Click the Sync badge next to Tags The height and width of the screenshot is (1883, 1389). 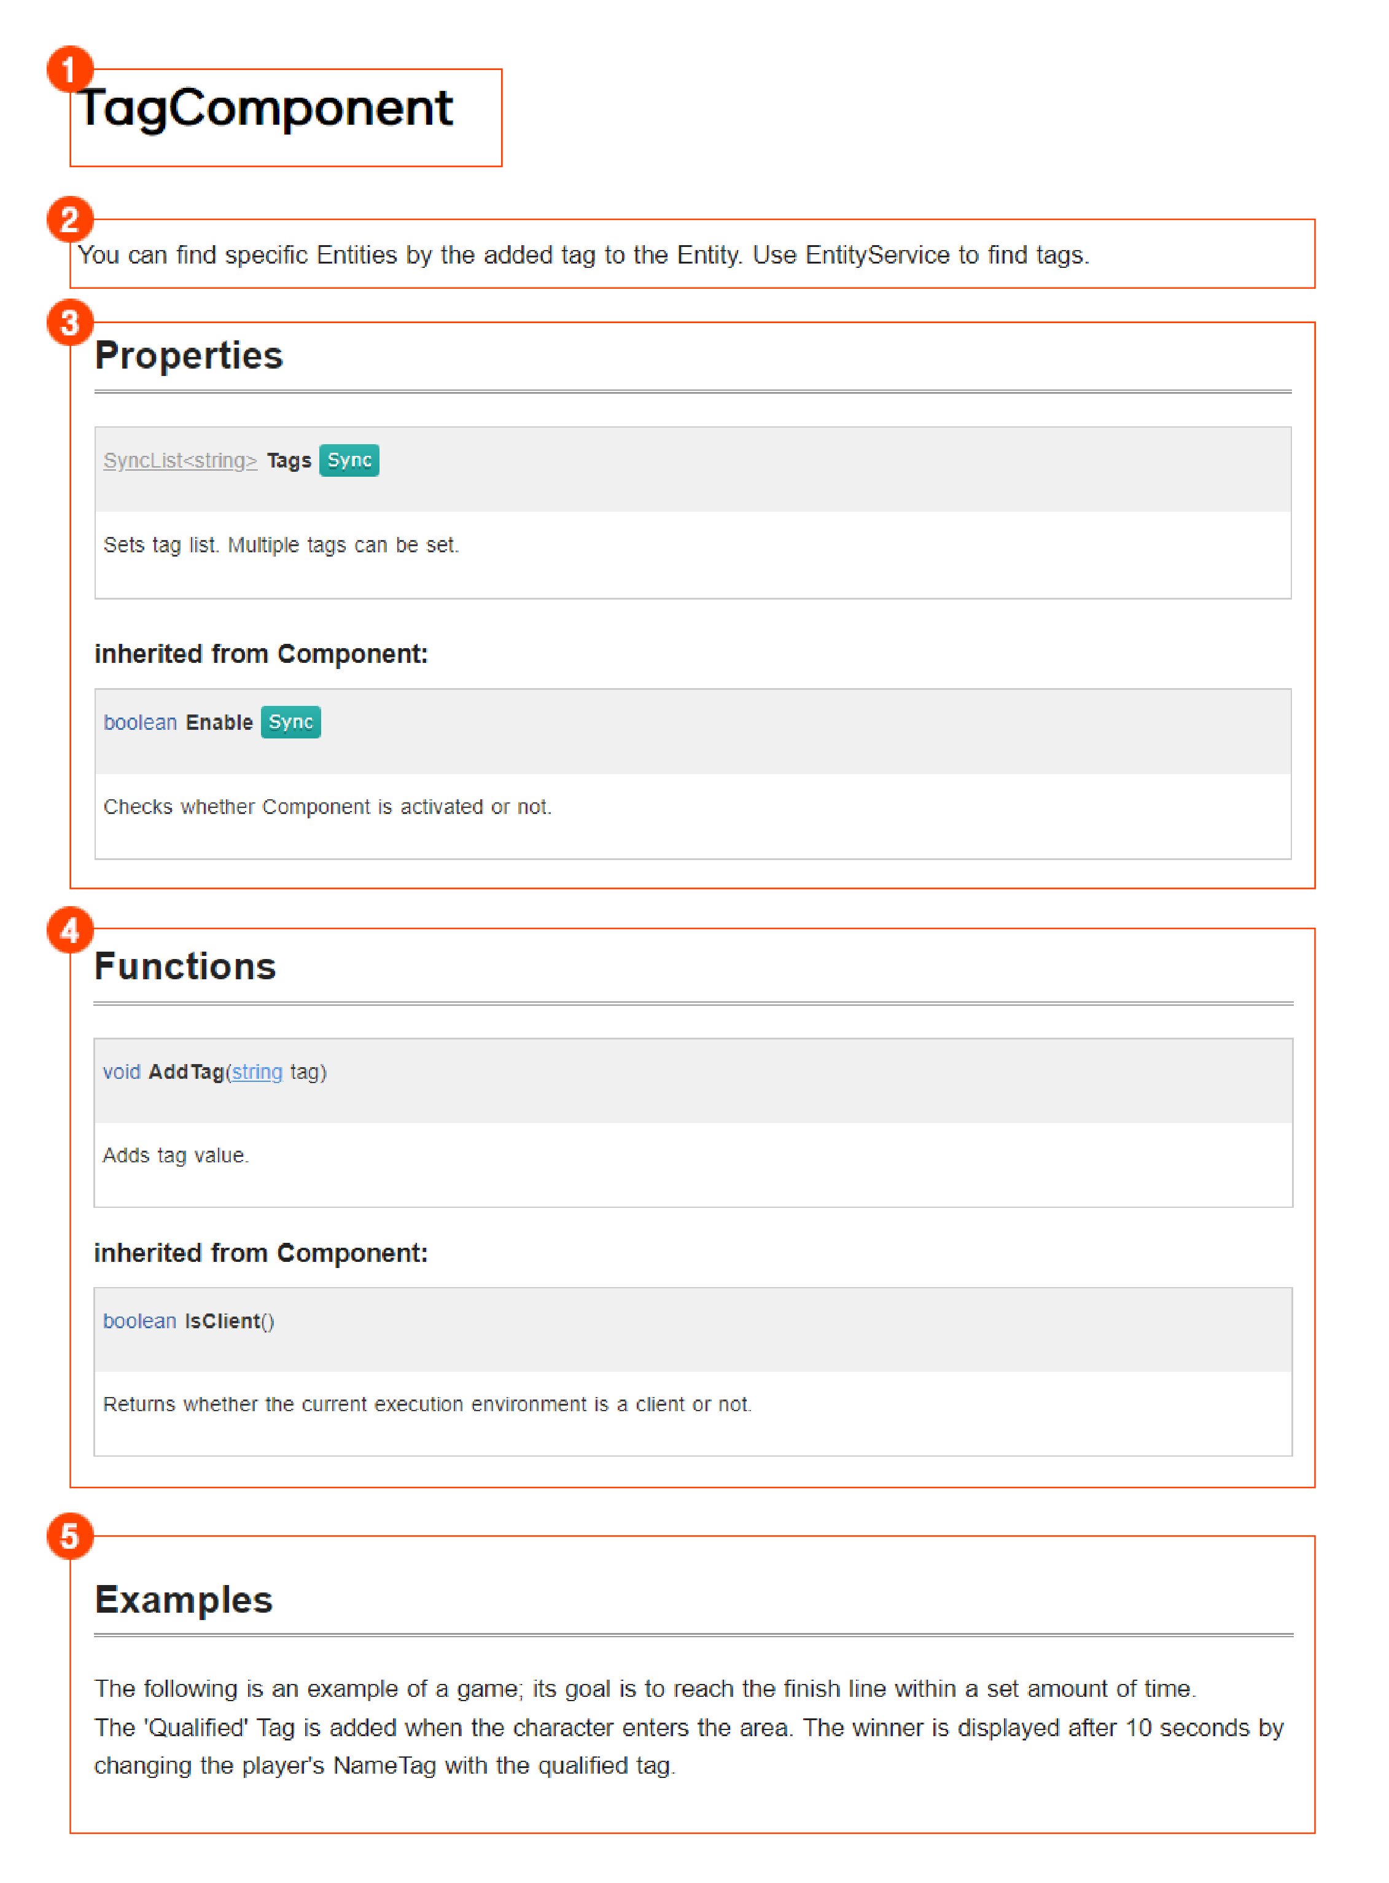(x=349, y=461)
